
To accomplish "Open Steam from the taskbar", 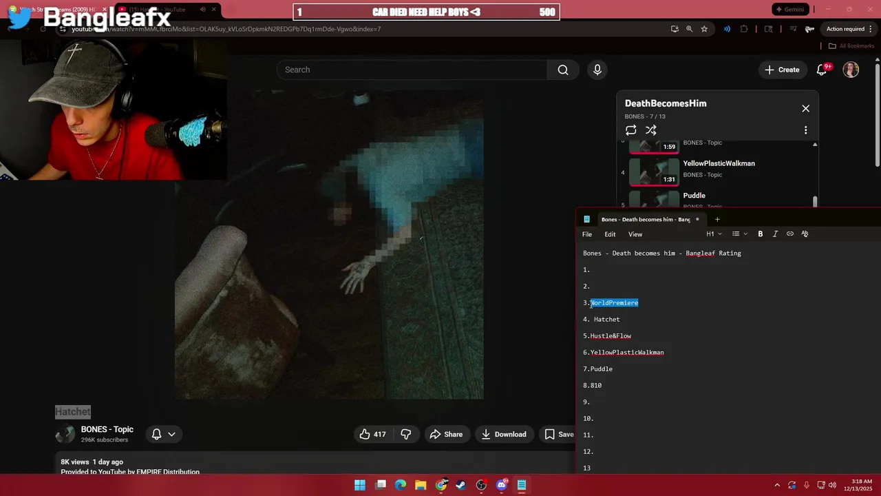I will click(461, 485).
